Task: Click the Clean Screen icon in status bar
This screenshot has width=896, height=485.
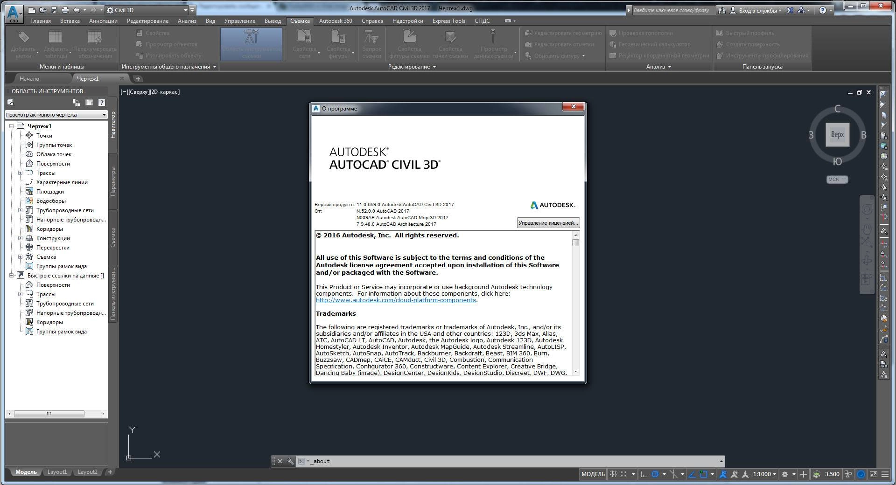Action: click(x=873, y=474)
